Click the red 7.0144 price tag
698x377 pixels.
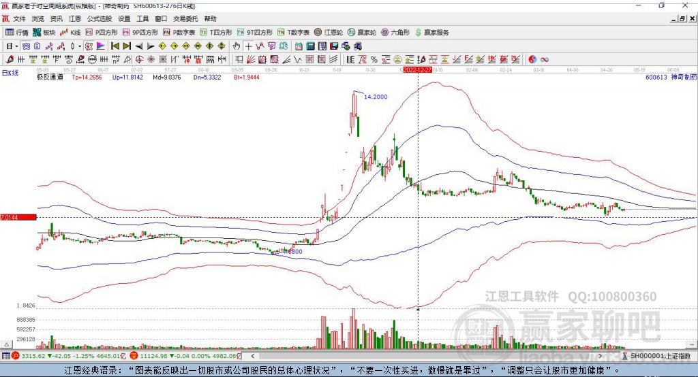(x=18, y=217)
